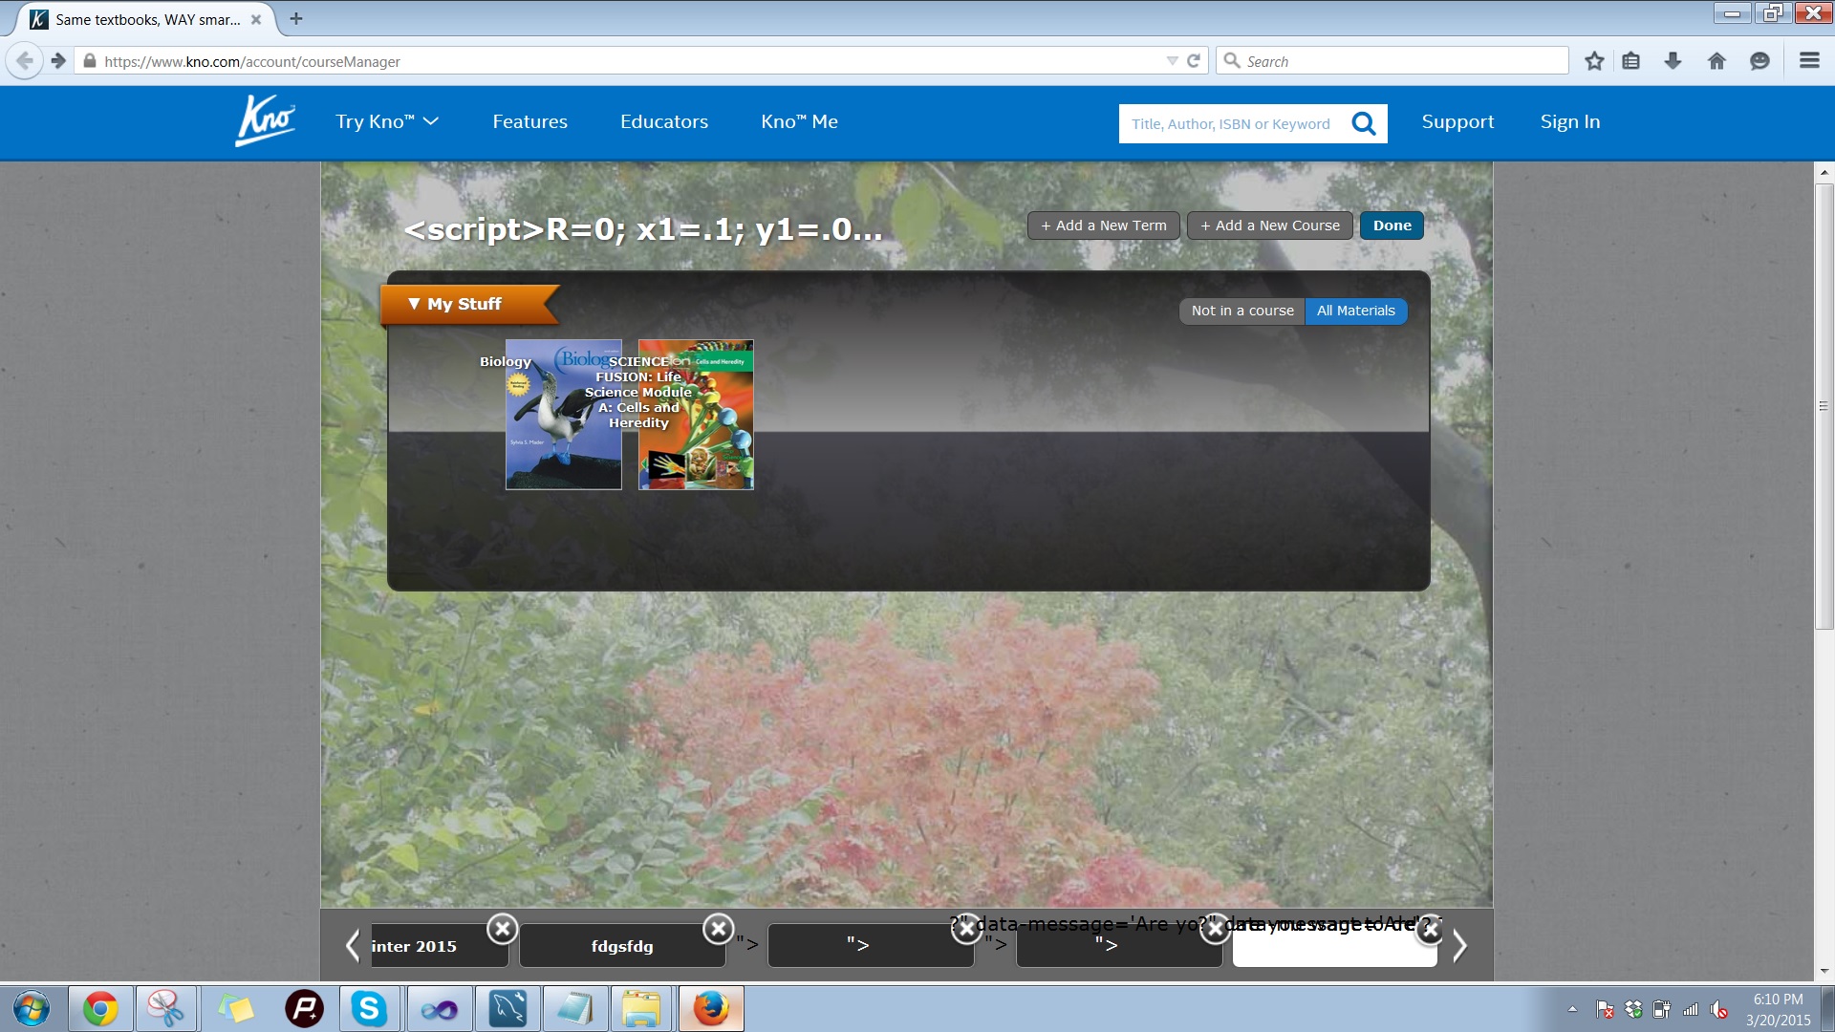Expand the Try Kno dropdown menu

coord(386,121)
